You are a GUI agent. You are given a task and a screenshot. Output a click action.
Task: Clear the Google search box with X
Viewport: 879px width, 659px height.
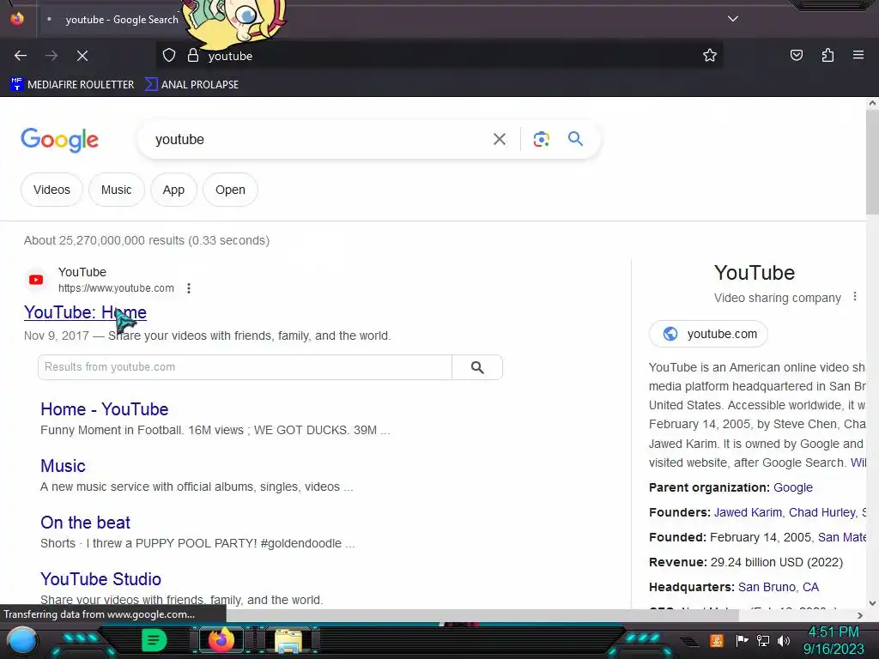tap(499, 139)
